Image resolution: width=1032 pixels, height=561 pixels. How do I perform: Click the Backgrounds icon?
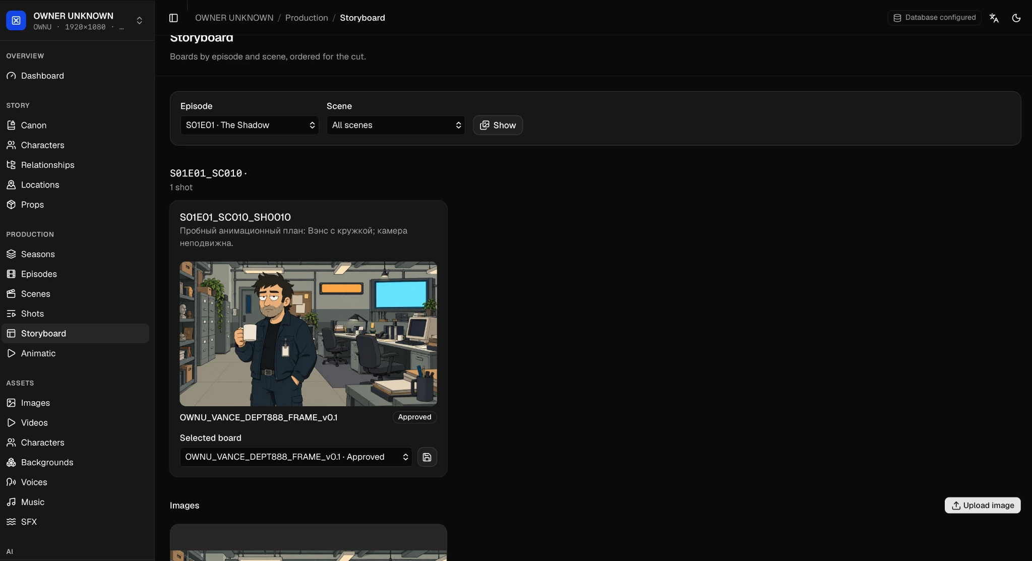[x=11, y=462]
